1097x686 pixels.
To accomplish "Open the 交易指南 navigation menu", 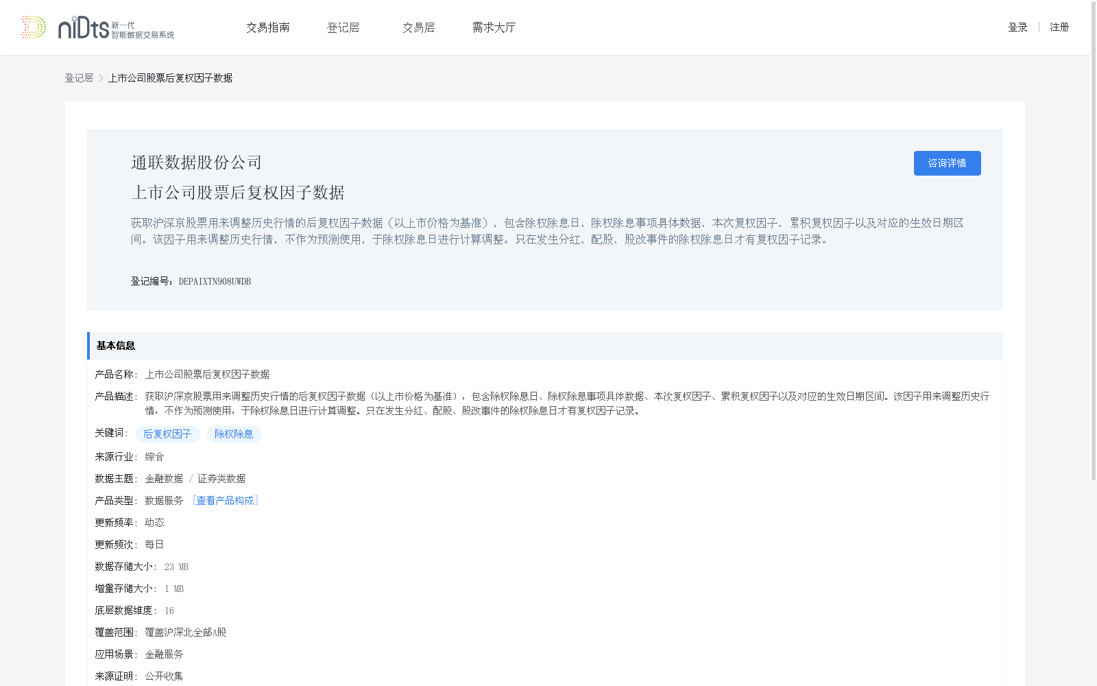I will [268, 27].
